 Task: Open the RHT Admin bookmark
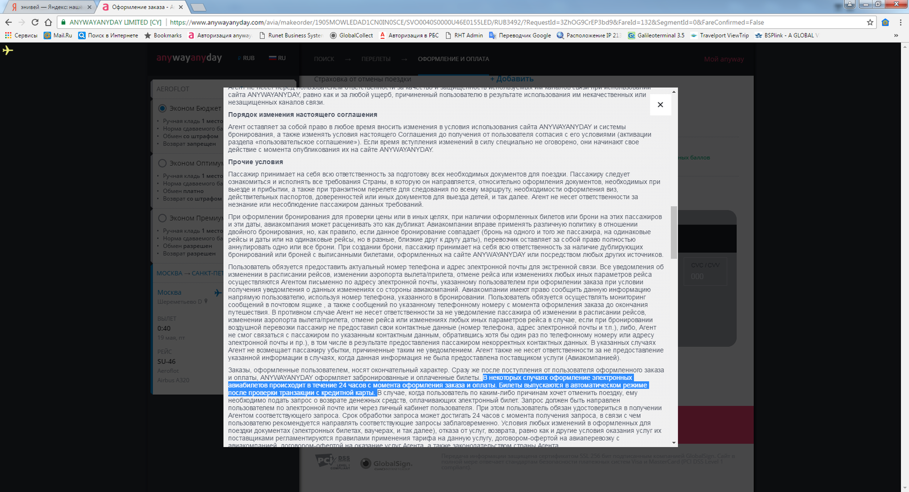(x=464, y=35)
